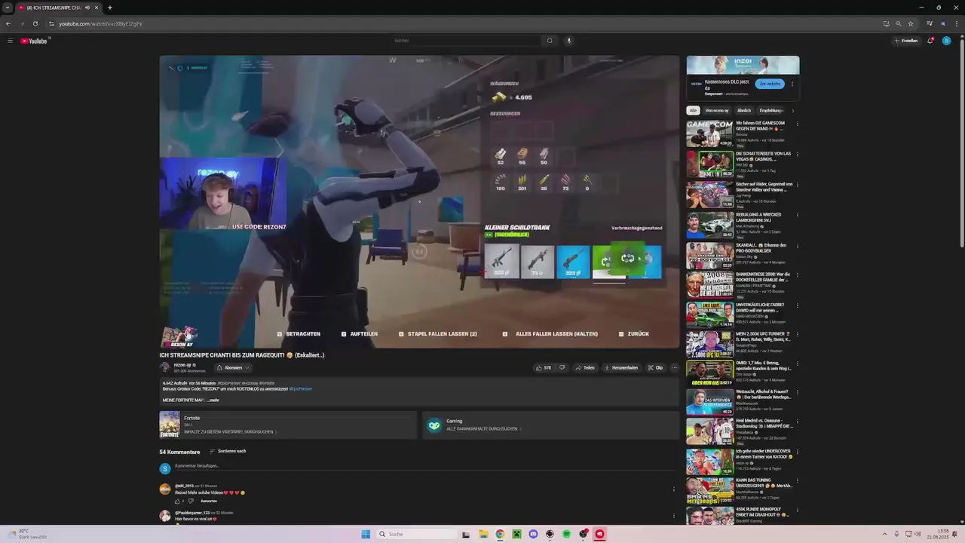Image resolution: width=965 pixels, height=543 pixels.
Task: Expand the description with ...mehr
Action: (213, 400)
